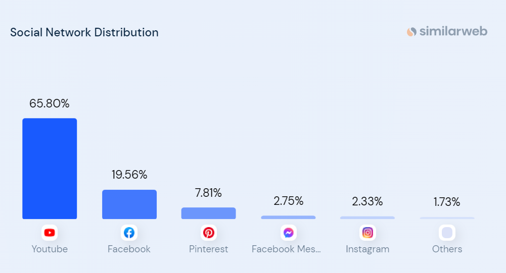Click the thin Facebook Messenger bar
The height and width of the screenshot is (273, 506).
288,217
